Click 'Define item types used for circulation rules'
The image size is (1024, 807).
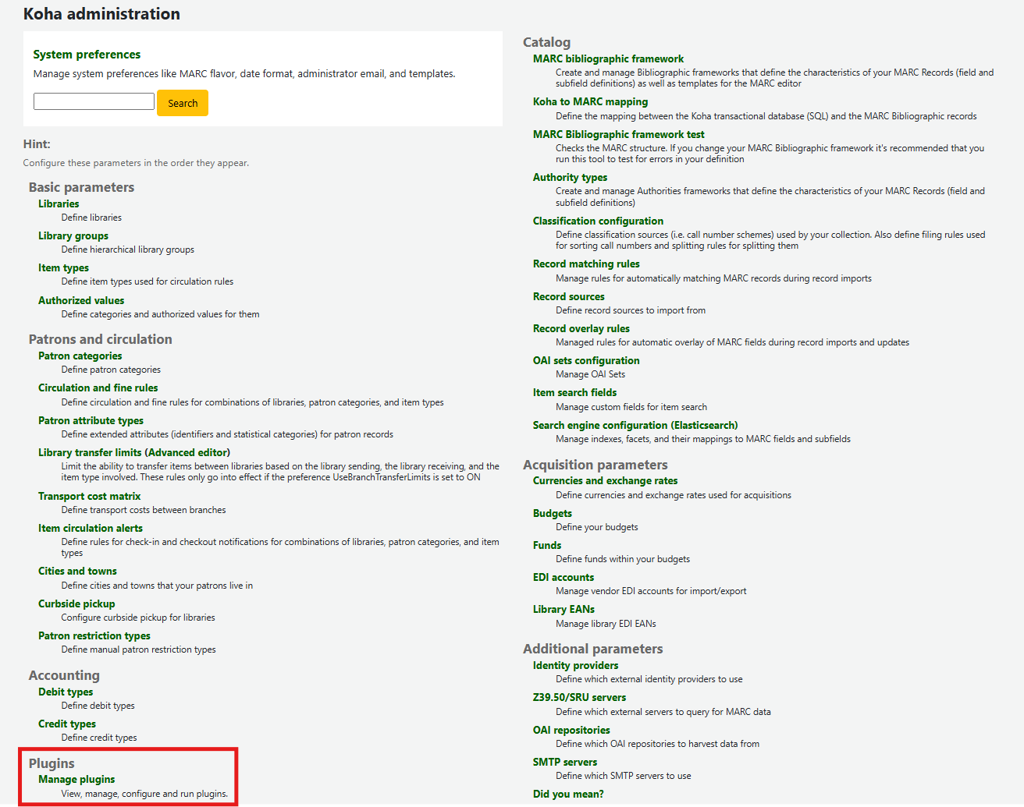148,281
